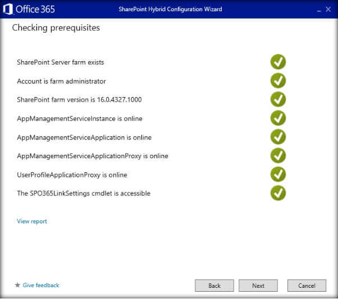Click the star icon beside Give feedback
This screenshot has height=299, width=338.
17,285
